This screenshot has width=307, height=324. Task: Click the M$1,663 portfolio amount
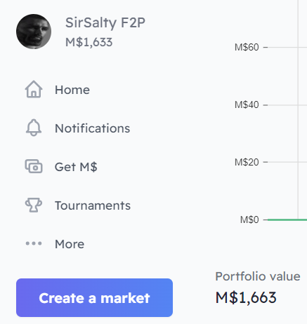point(246,297)
